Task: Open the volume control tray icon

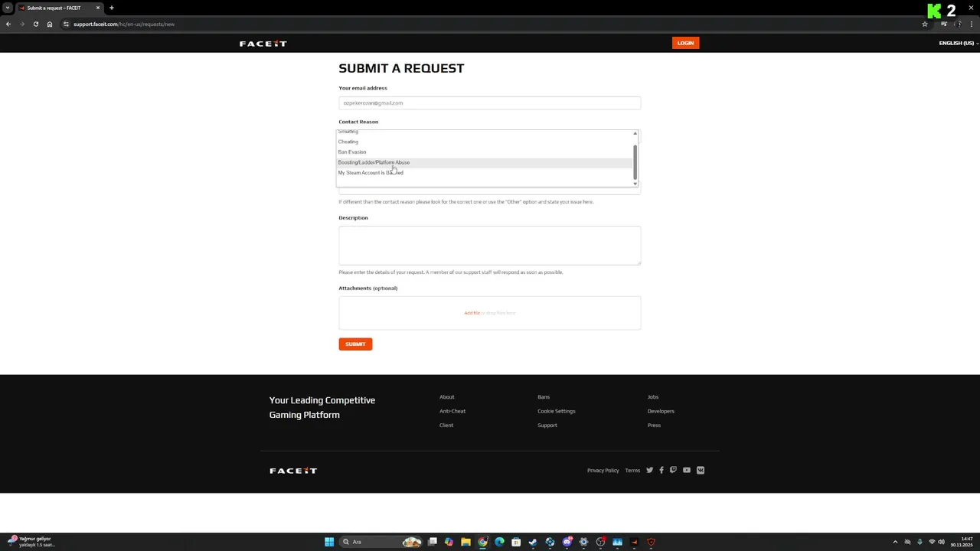Action: coord(941,542)
